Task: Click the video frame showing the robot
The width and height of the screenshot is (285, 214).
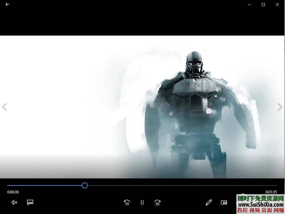Action: tap(142, 107)
